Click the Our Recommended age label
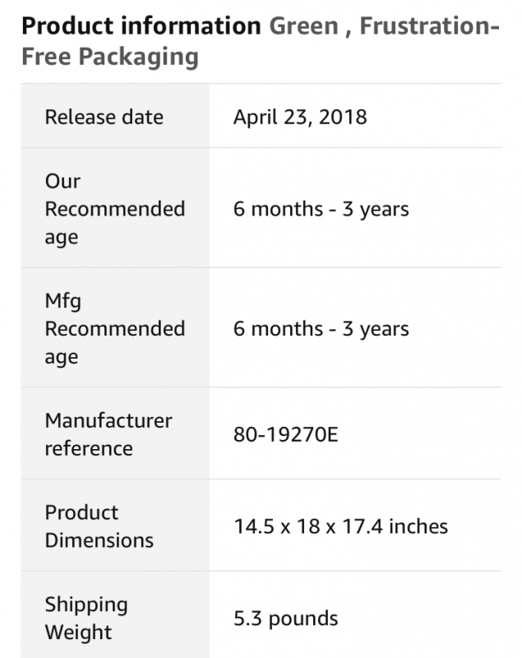This screenshot has height=658, width=522. coord(115,209)
